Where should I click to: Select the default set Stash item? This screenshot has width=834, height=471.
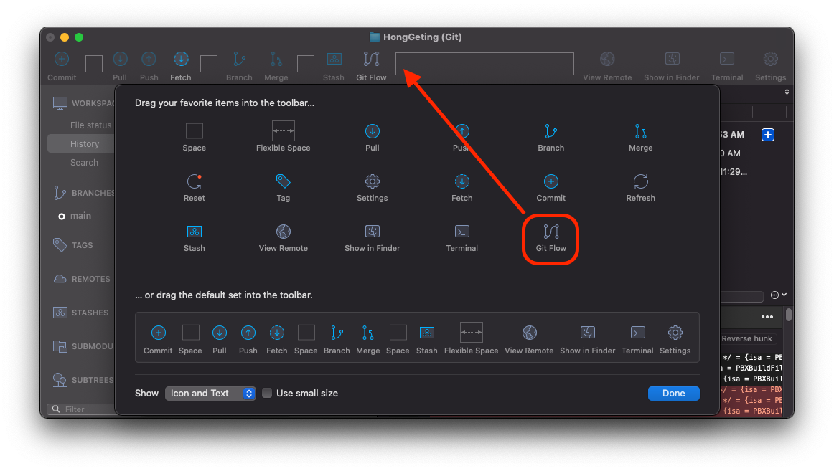(x=426, y=339)
